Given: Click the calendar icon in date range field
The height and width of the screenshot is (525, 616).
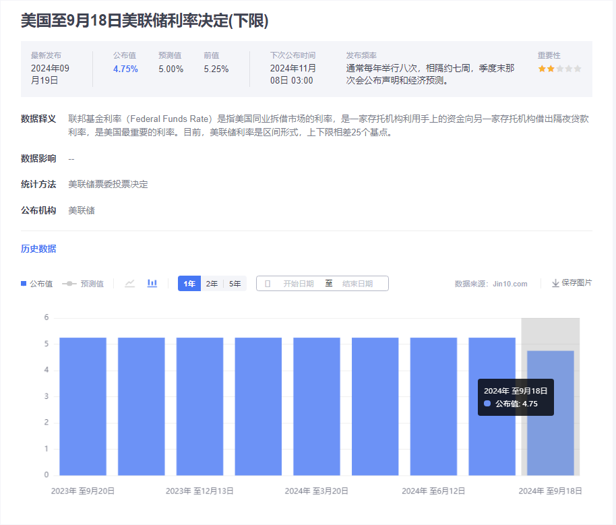Looking at the screenshot, I should [x=268, y=284].
